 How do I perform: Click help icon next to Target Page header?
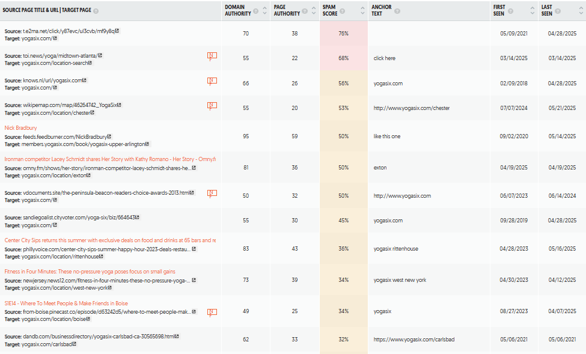point(96,11)
